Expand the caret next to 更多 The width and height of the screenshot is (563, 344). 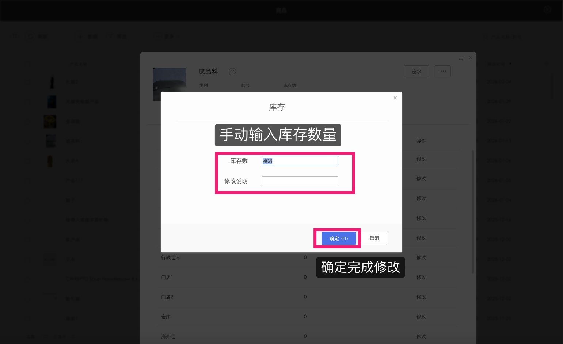(x=178, y=37)
